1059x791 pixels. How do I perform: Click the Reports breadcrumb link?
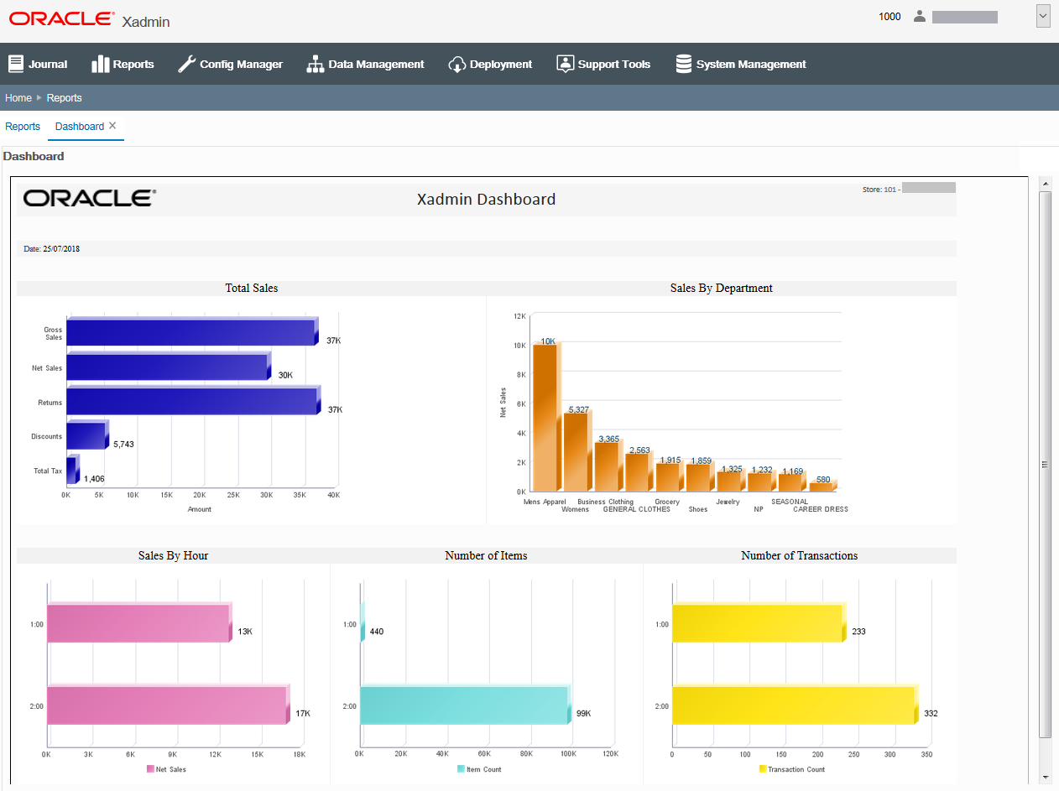tap(64, 97)
